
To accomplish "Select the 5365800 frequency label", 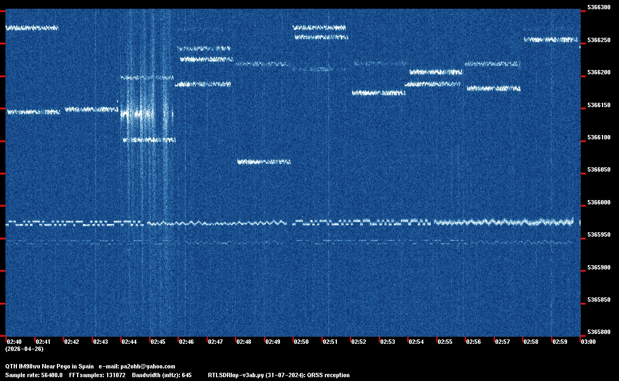I will [598, 332].
